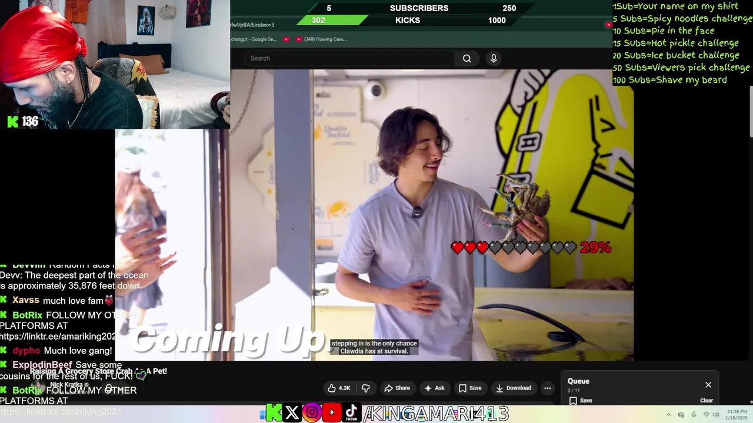753x423 pixels.
Task: Save the queue using Queue panel Save
Action: (x=580, y=401)
